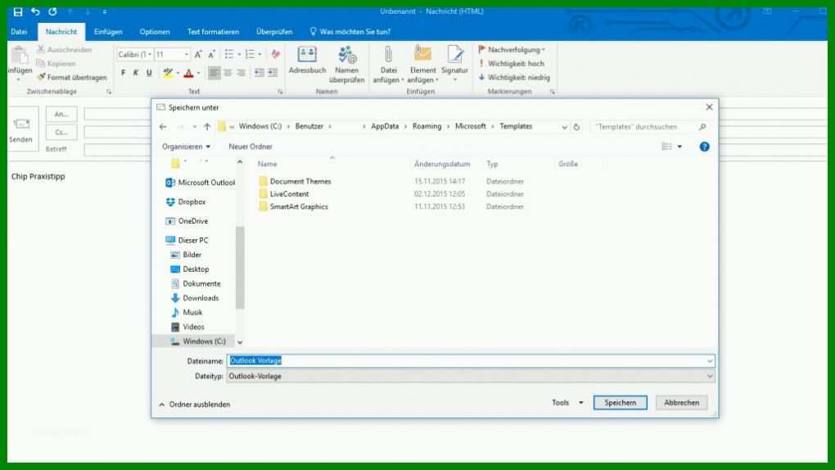835x470 pixels.
Task: Open Datei anfügen attachment menu
Action: coord(388,65)
